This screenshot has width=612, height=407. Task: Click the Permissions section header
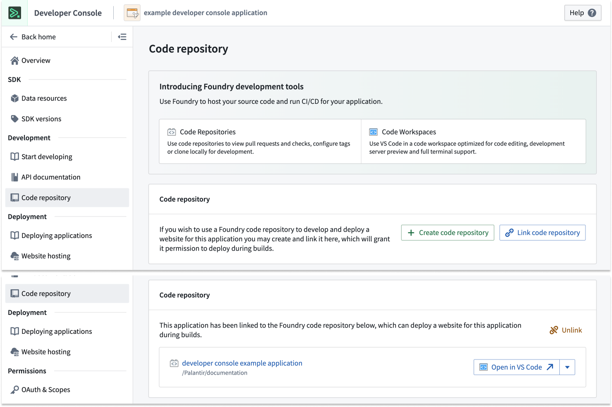point(27,371)
